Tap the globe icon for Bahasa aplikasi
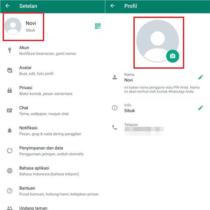 (x=10, y=171)
